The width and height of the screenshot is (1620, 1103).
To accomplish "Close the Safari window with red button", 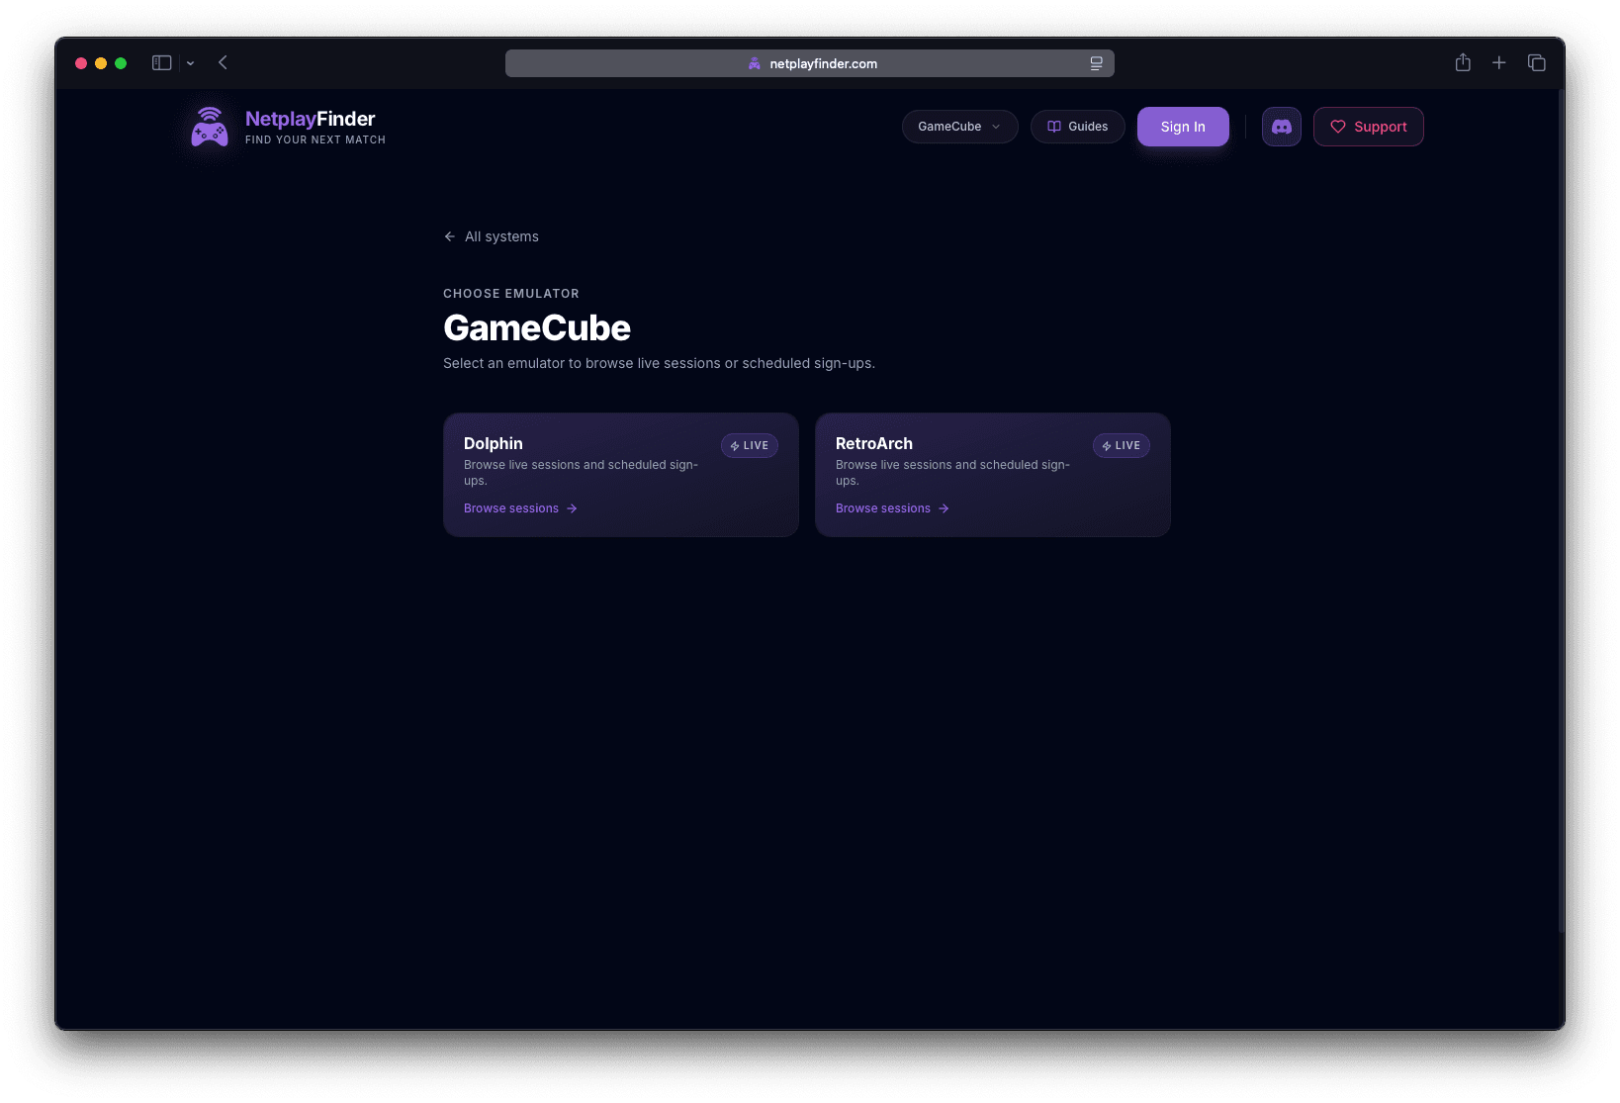I will tap(81, 63).
